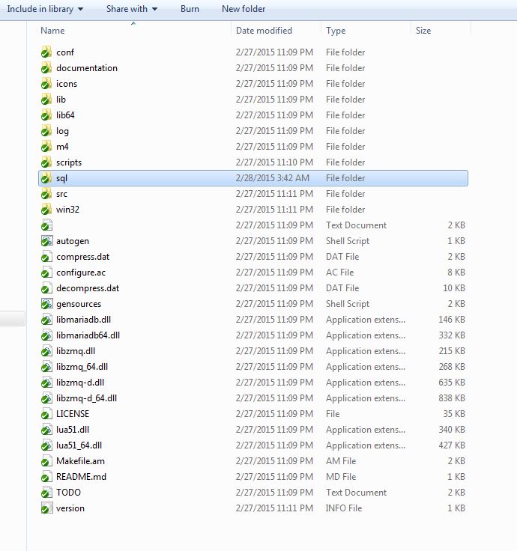Sort by Date modified column header

(x=264, y=31)
